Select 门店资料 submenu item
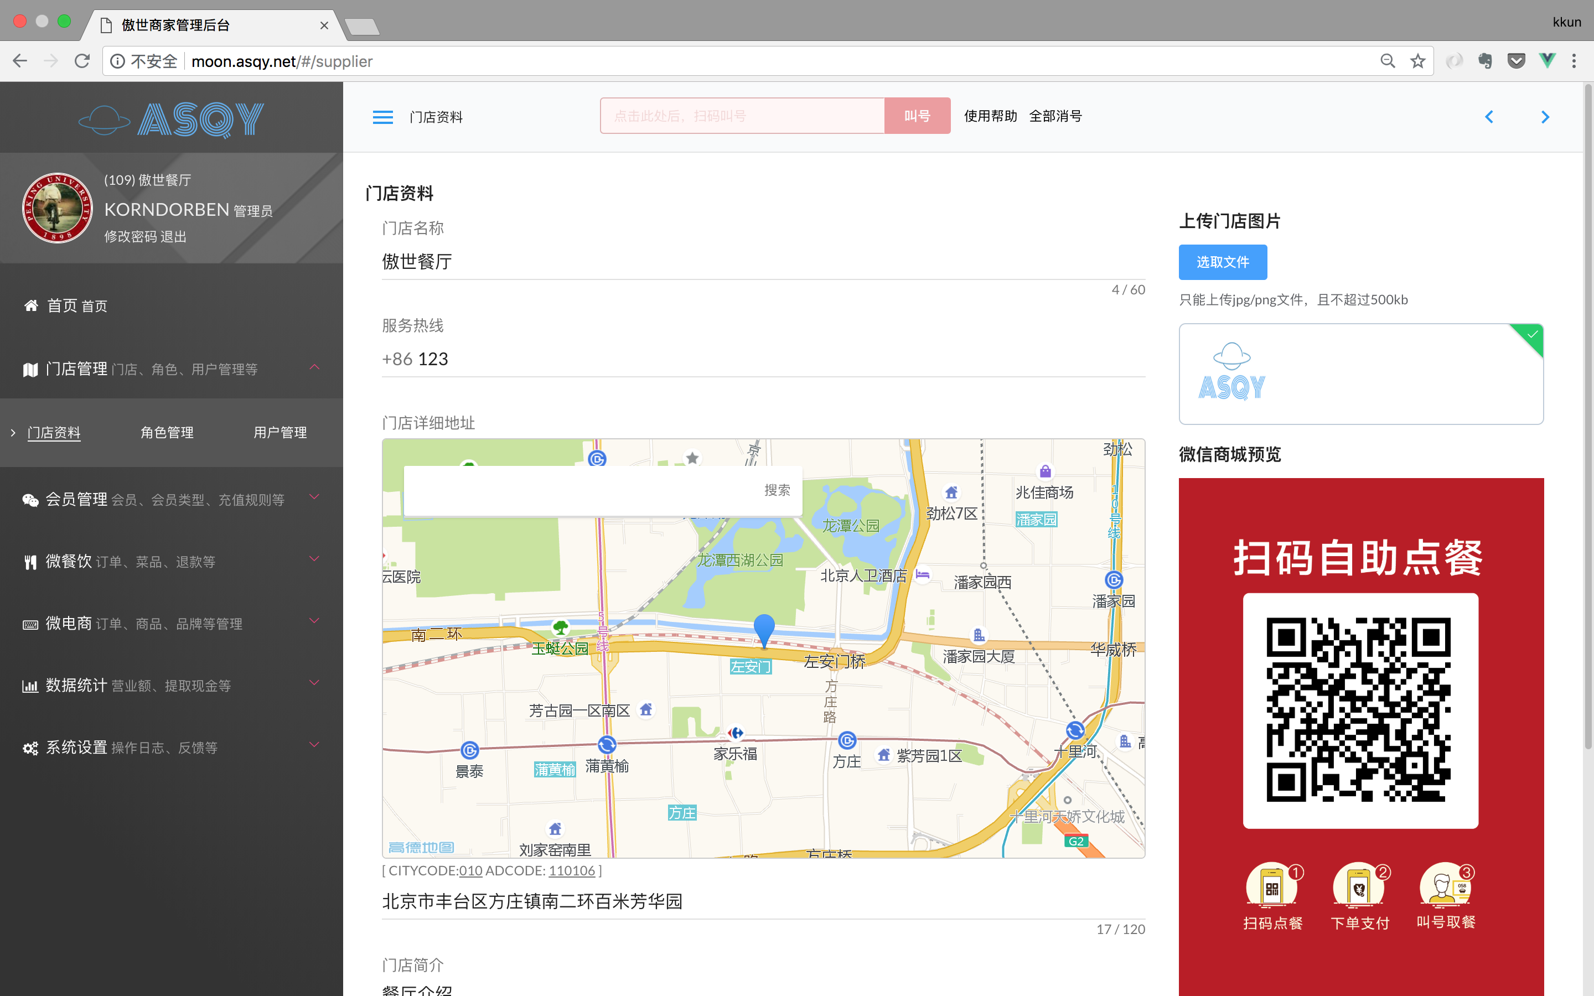Image resolution: width=1594 pixels, height=996 pixels. (54, 433)
